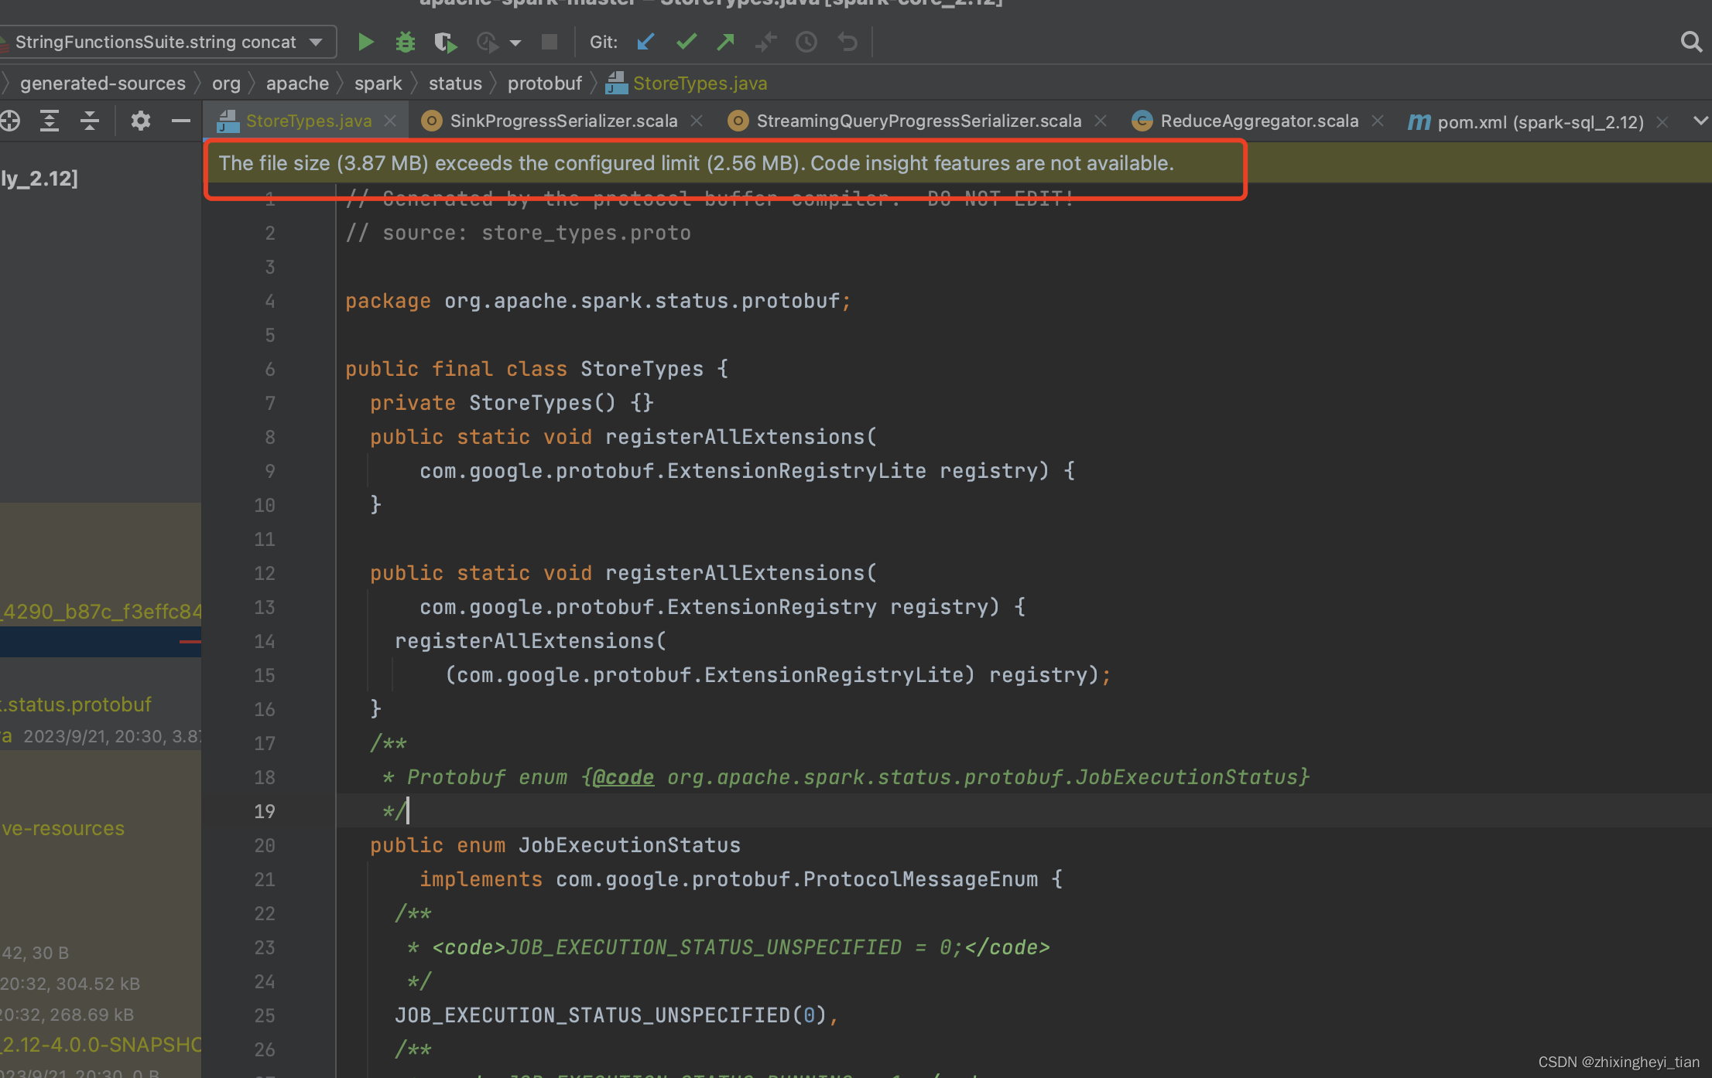
Task: Run with coverage shield icon
Action: [445, 42]
